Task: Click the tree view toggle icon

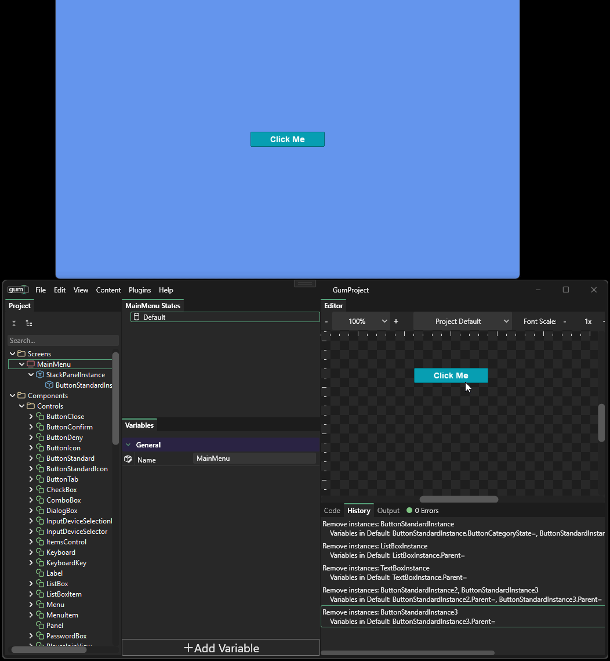Action: [x=29, y=323]
